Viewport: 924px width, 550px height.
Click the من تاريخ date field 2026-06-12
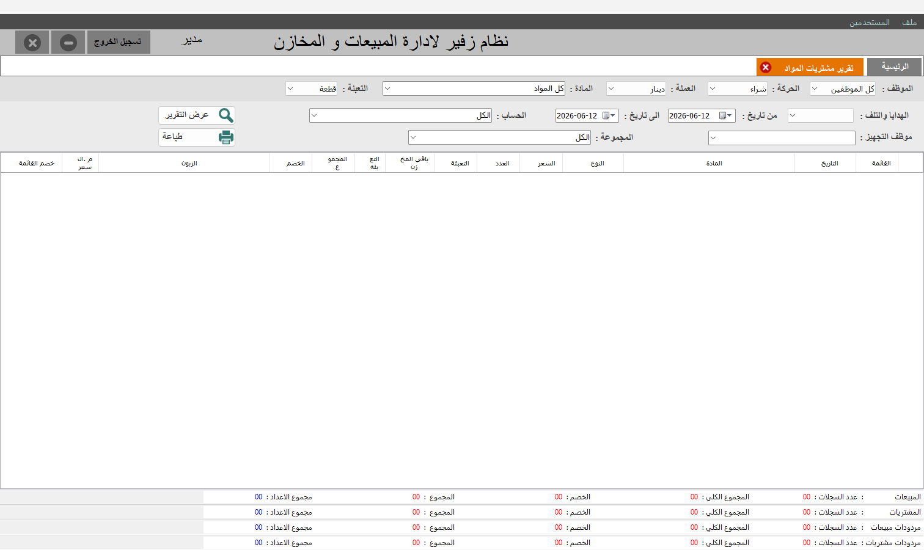click(702, 115)
